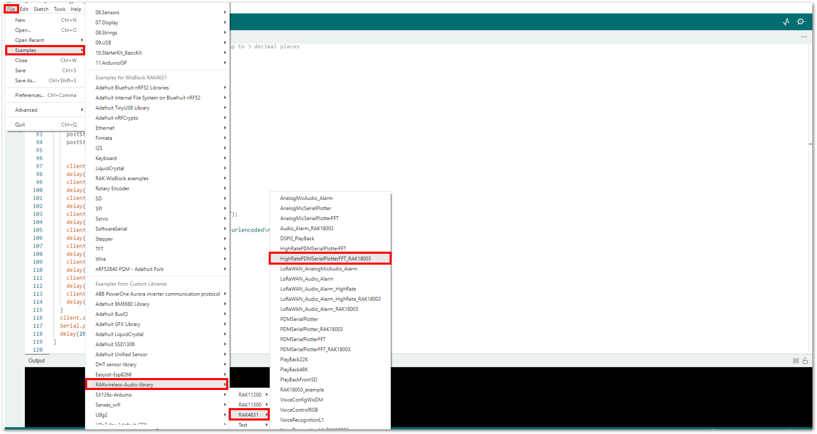Viewport: 817px width, 434px height.
Task: Open the LoRaWAN_Audio_Alarm example
Action: pyautogui.click(x=330, y=279)
